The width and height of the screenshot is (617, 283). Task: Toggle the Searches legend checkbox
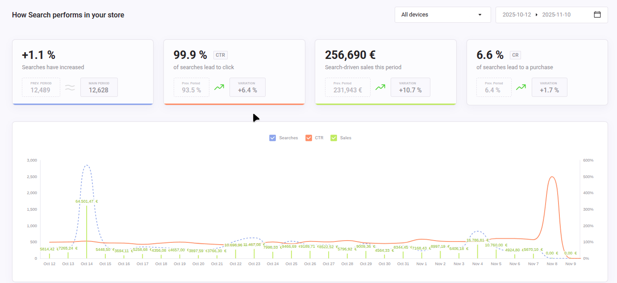click(272, 137)
